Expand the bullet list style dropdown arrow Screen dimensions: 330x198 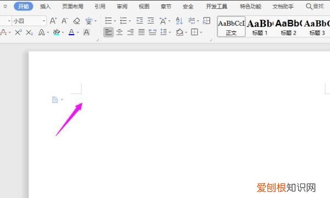coord(115,21)
